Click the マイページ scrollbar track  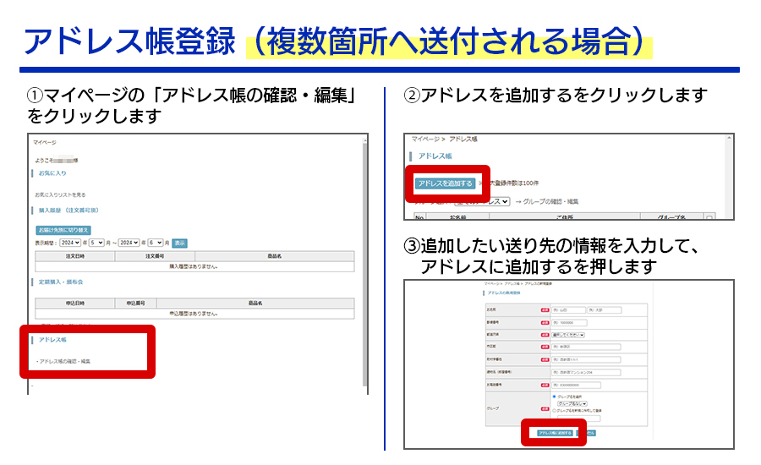(365, 262)
